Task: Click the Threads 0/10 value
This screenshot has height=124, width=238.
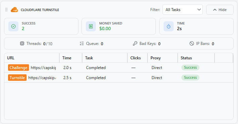Action: tap(48, 44)
